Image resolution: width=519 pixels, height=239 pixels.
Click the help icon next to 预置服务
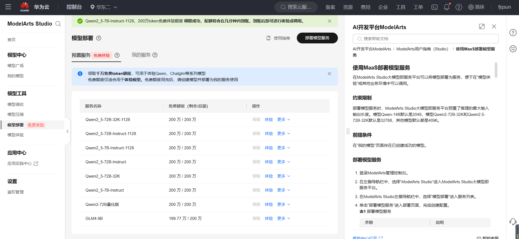pyautogui.click(x=117, y=55)
